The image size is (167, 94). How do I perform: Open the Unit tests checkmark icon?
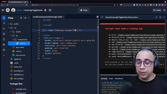tap(4, 55)
